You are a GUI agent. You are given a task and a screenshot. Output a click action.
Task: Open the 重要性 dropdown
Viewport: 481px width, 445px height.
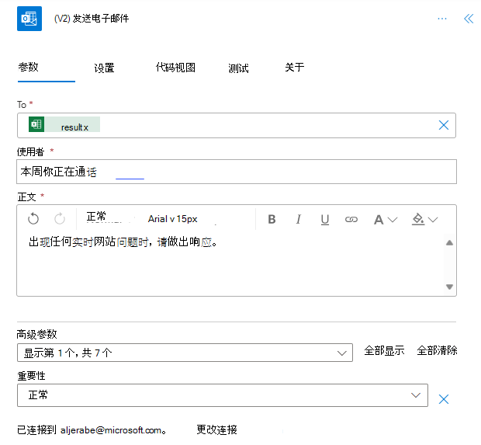pos(415,395)
